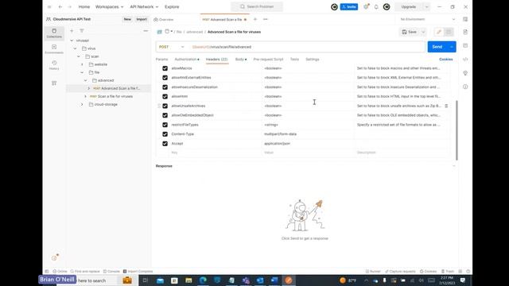Viewport: 509px width, 286px height.
Task: Open the Workspaces dropdown menu
Action: tap(110, 7)
